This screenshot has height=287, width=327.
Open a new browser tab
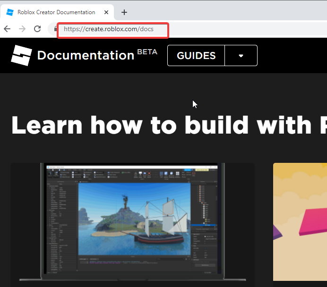pos(124,12)
